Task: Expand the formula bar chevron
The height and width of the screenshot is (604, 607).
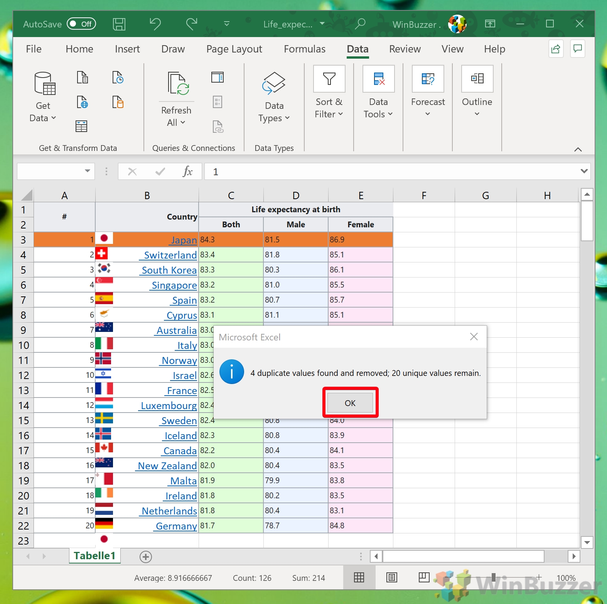Action: 584,171
